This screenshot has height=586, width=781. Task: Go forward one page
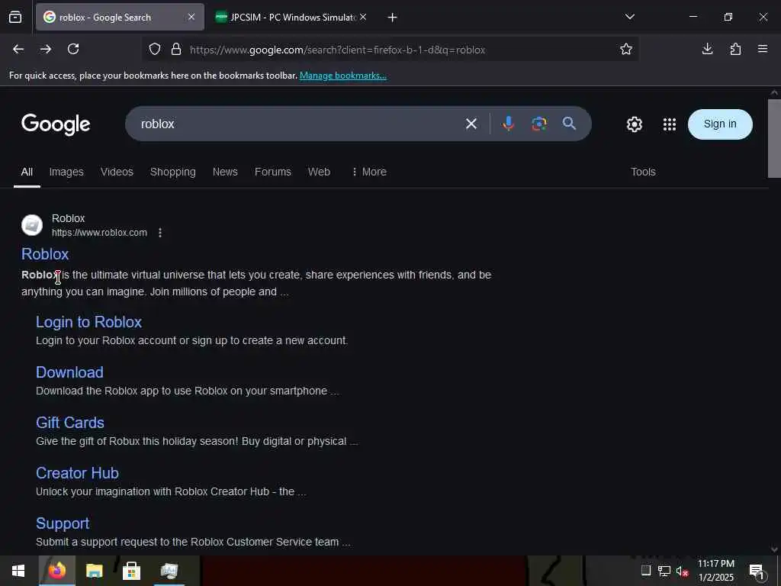(x=46, y=49)
